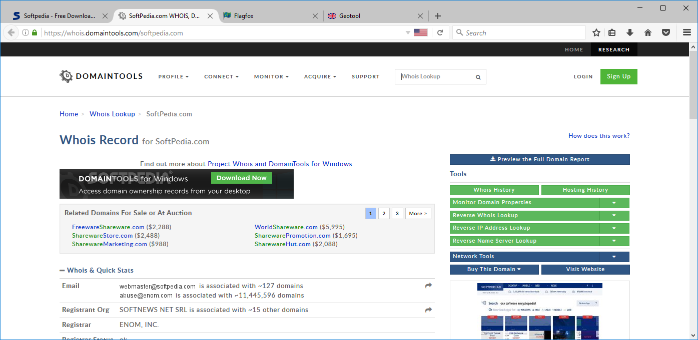Click the DomainTools gear logo
Image resolution: width=698 pixels, height=340 pixels.
point(66,76)
